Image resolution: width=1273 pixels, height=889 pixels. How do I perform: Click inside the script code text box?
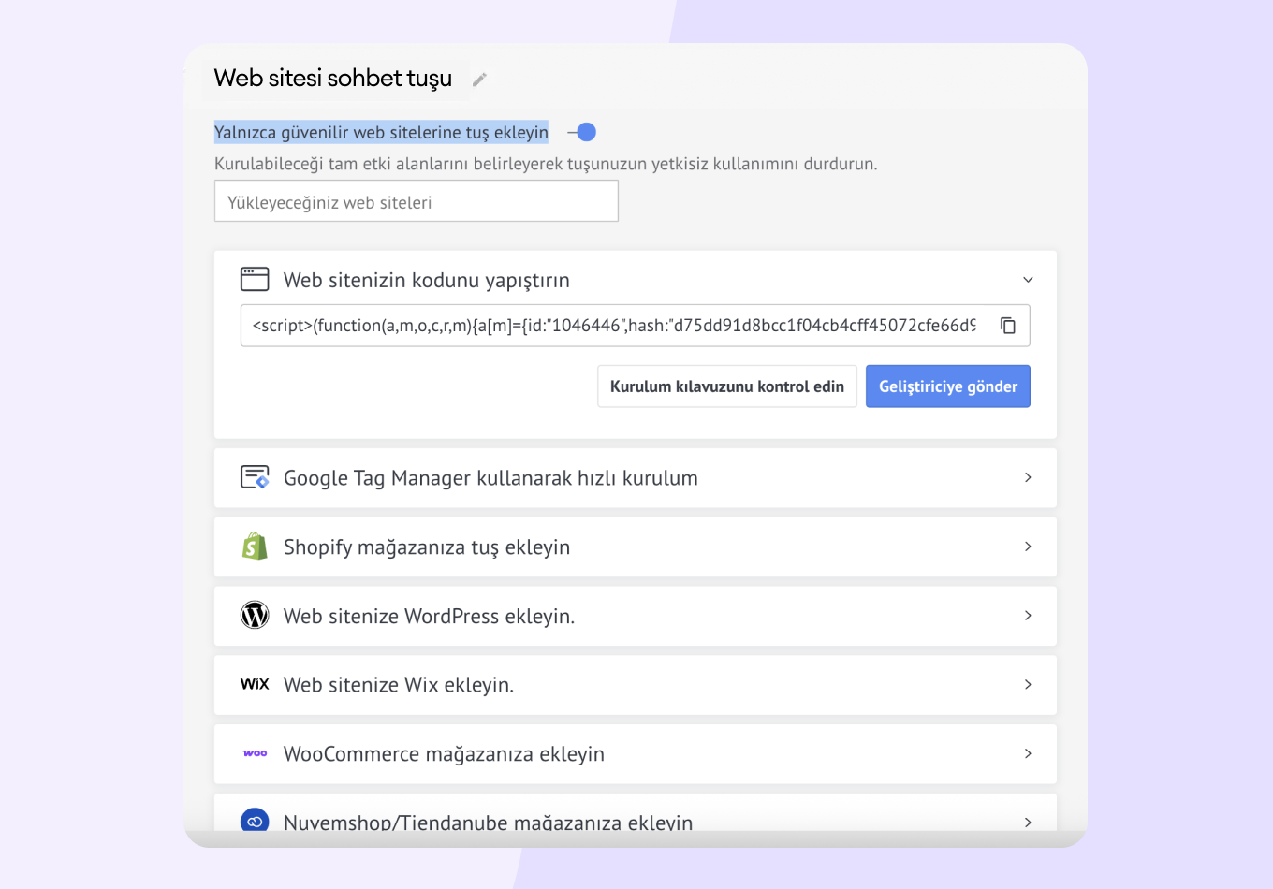click(x=613, y=326)
